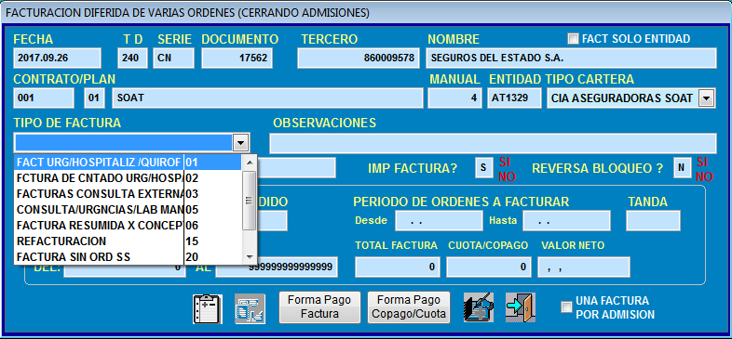The image size is (732, 339).
Task: Click Forma Pago Factura button
Action: (319, 307)
